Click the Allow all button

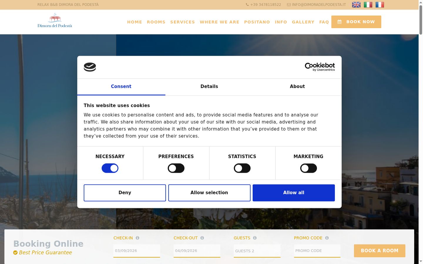point(294,193)
